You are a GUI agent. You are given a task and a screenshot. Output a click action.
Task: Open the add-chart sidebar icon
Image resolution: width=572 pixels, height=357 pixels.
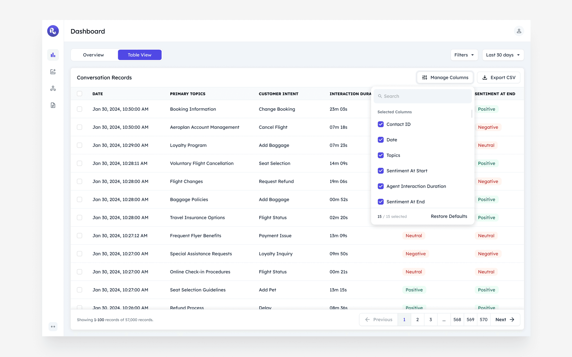pos(53,72)
